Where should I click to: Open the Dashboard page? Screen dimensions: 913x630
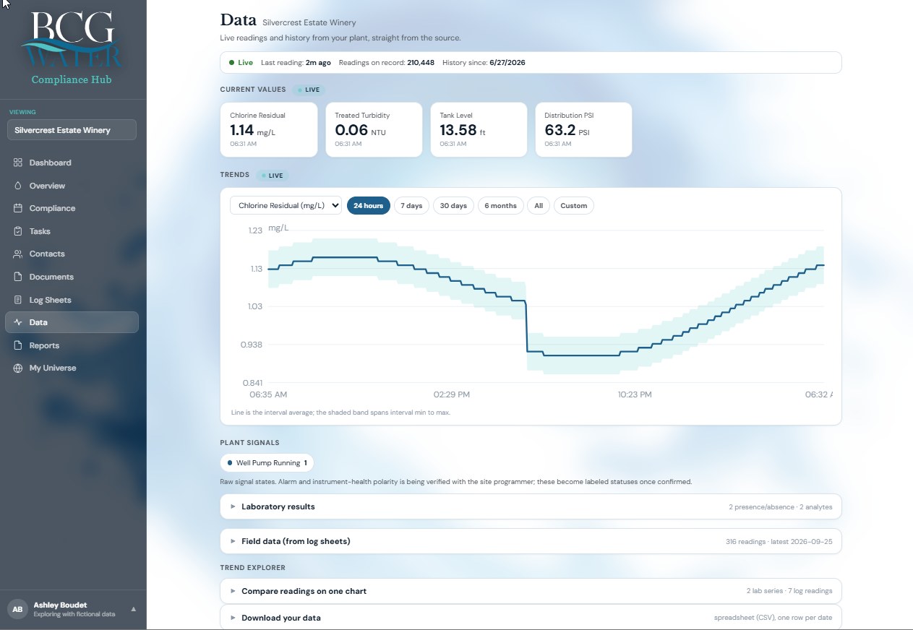(x=72, y=163)
